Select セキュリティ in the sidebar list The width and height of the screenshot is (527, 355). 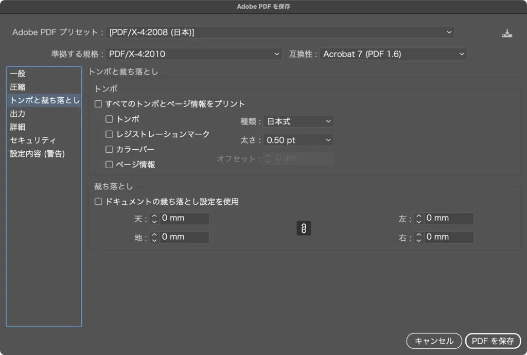[44, 140]
